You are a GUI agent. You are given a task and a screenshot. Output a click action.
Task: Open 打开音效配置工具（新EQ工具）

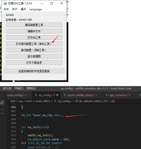[x=34, y=44]
